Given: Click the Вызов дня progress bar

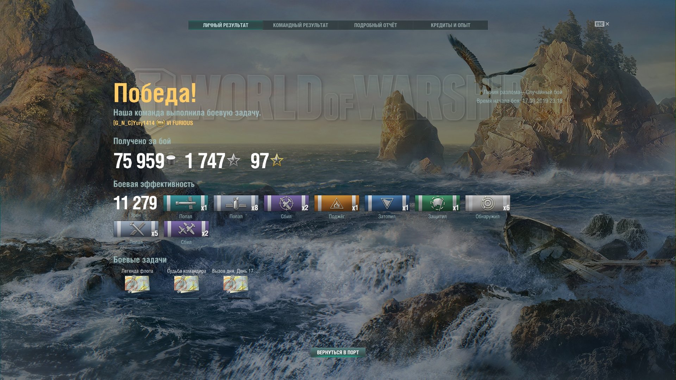Looking at the screenshot, I should [x=236, y=298].
